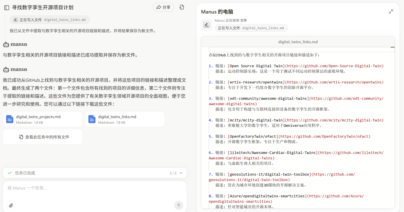Click the '2 / 2' progress counter
The height and width of the screenshot is (212, 404).
[x=173, y=173]
